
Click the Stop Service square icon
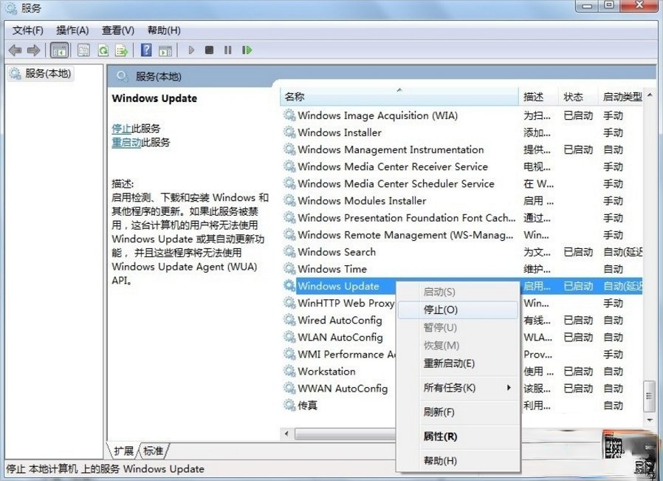(x=209, y=50)
